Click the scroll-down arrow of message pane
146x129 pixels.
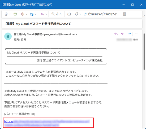tap(144, 127)
